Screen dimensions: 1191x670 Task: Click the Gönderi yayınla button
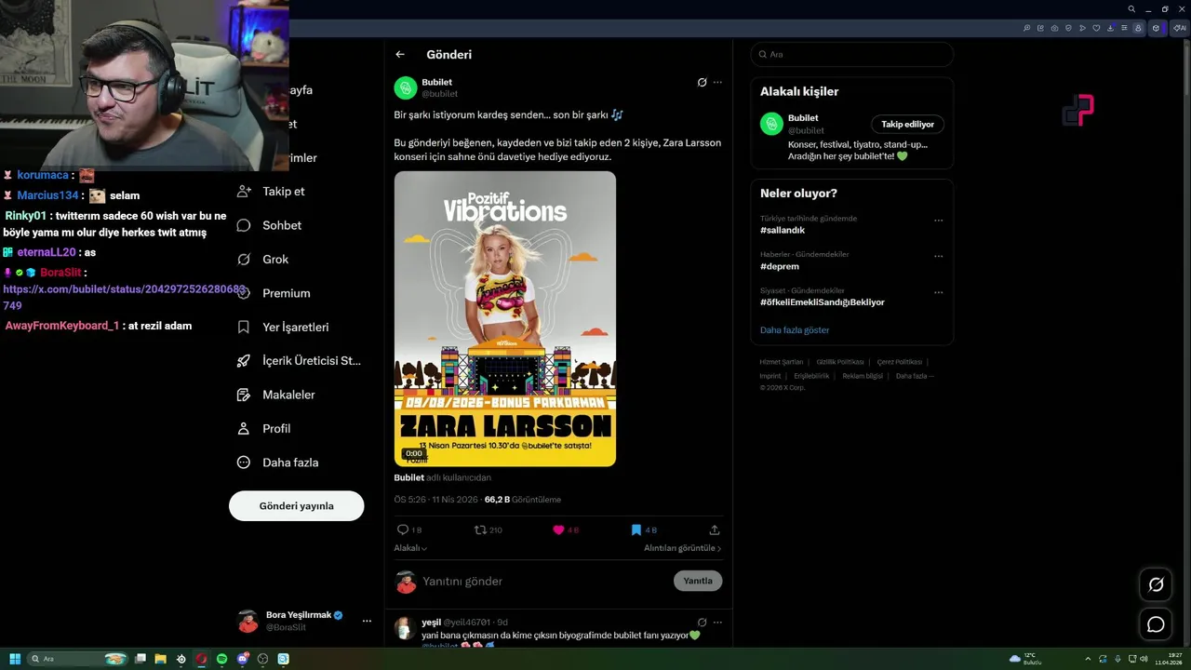[297, 506]
